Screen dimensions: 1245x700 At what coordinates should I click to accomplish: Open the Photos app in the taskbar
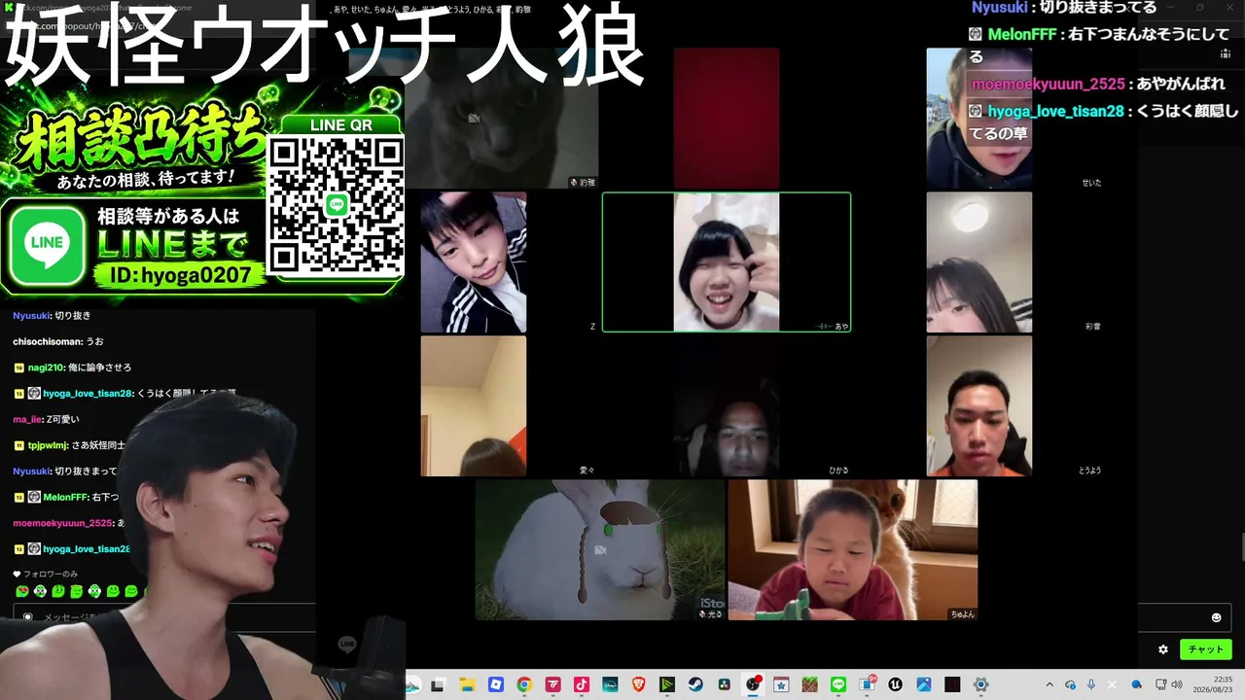pos(924,684)
